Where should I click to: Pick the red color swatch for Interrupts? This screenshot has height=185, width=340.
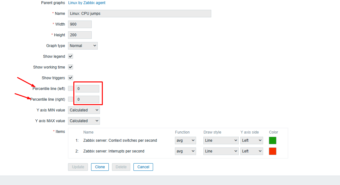pyautogui.click(x=273, y=151)
